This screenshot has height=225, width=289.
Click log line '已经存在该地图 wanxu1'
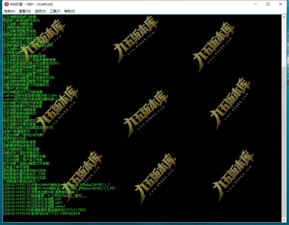(34, 206)
